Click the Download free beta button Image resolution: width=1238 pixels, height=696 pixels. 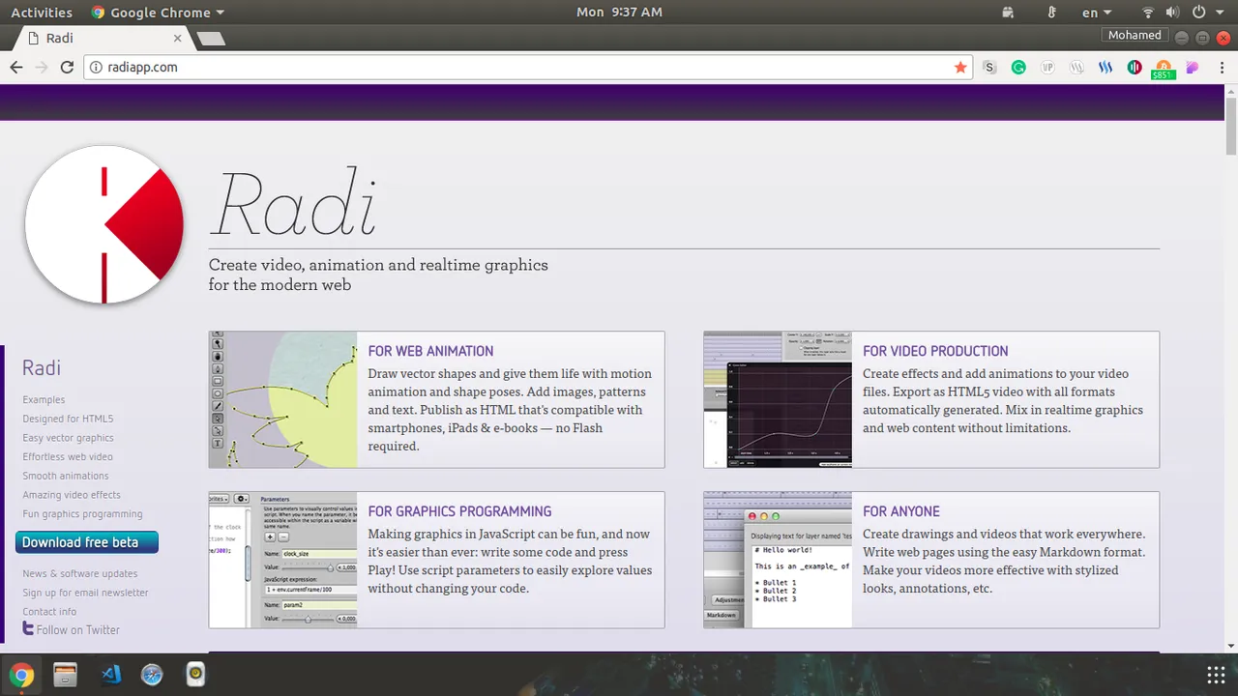(x=87, y=542)
